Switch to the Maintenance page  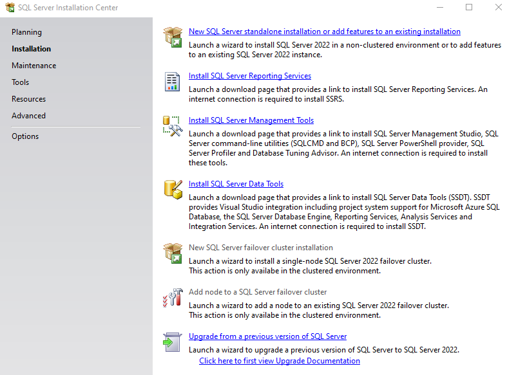click(x=33, y=66)
